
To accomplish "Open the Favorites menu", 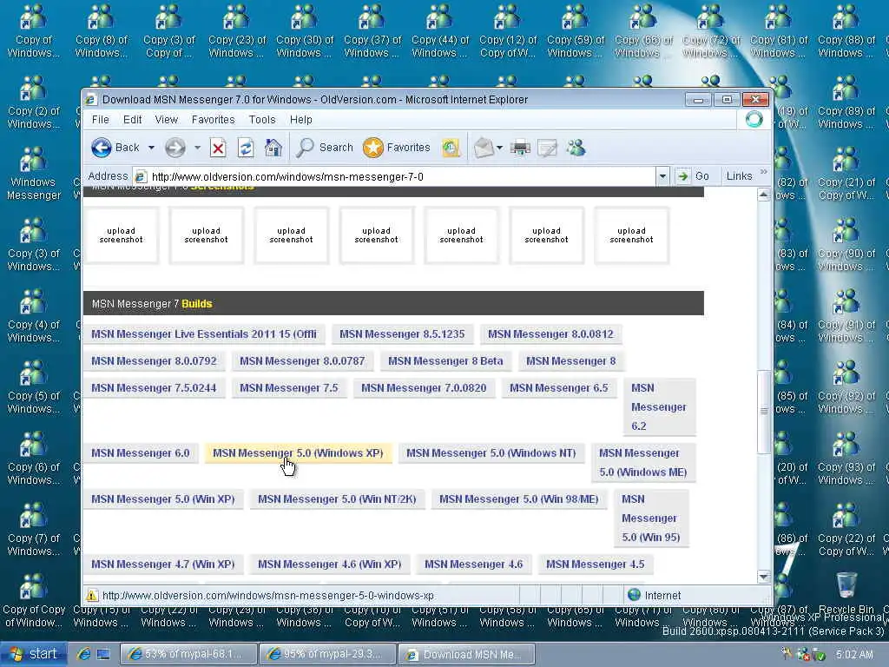I will tap(214, 120).
